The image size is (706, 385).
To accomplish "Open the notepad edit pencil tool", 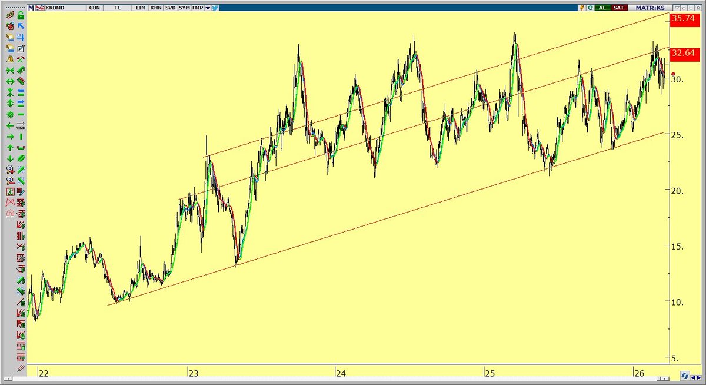I will [x=21, y=48].
